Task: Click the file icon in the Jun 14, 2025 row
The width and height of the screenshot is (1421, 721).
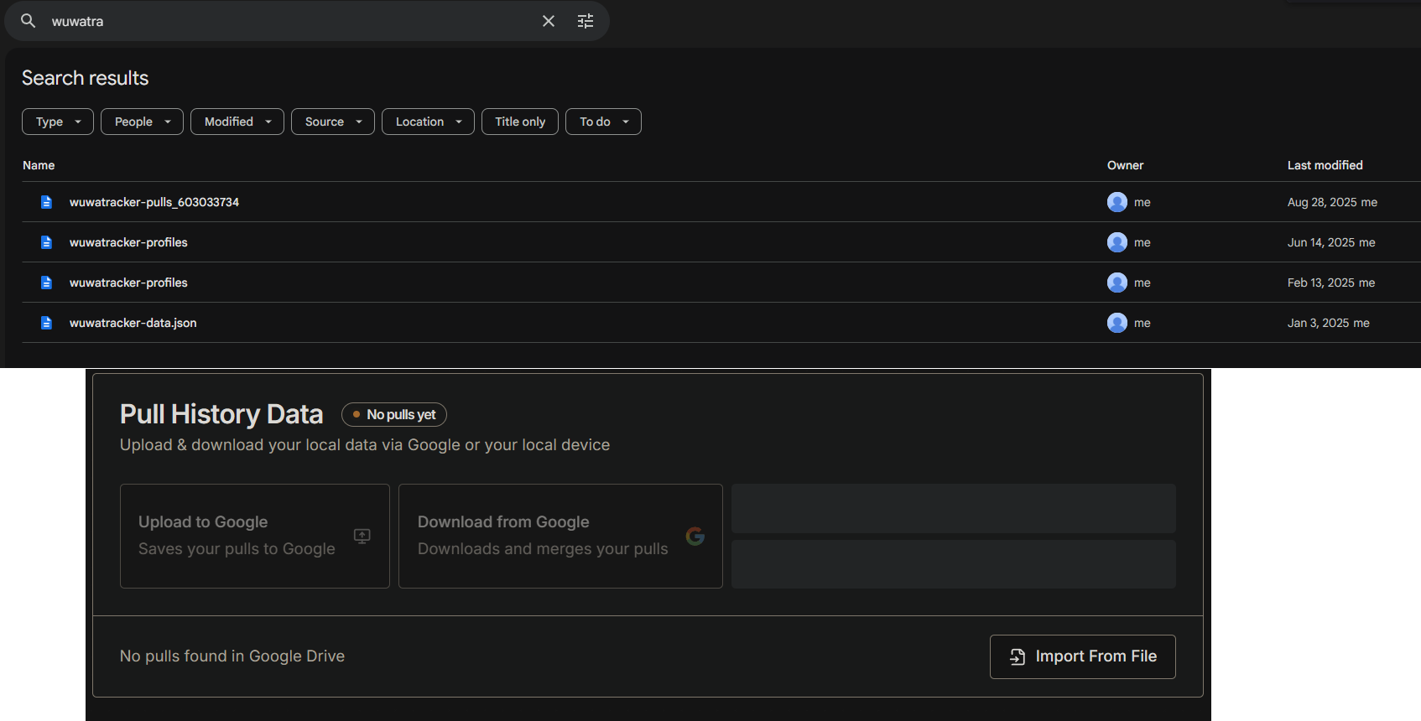Action: (47, 242)
